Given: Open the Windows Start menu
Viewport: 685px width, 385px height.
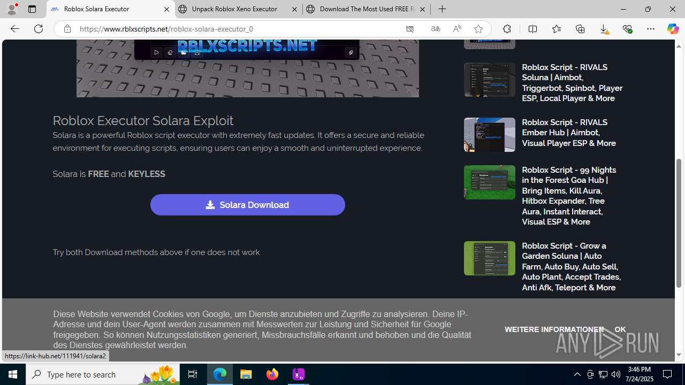Looking at the screenshot, I should (x=13, y=374).
